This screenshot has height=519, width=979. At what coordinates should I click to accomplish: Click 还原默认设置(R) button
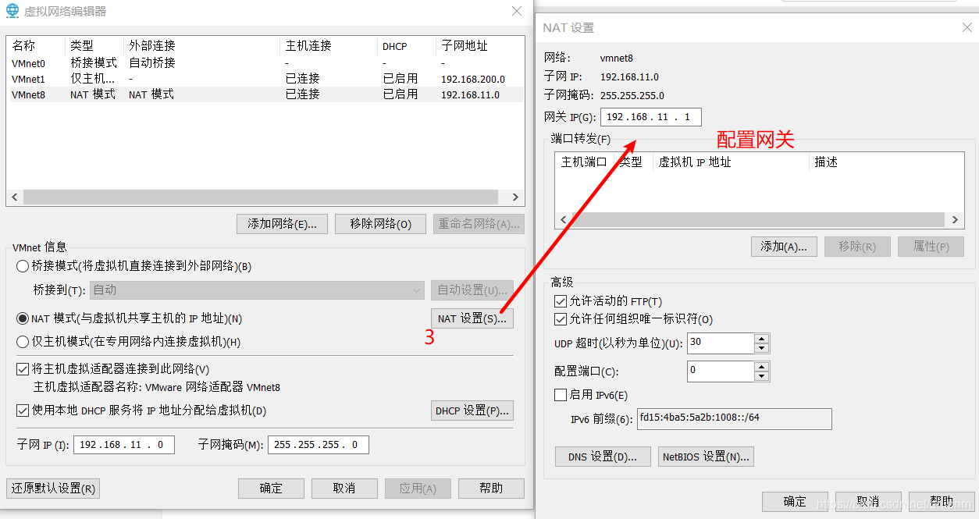point(53,489)
